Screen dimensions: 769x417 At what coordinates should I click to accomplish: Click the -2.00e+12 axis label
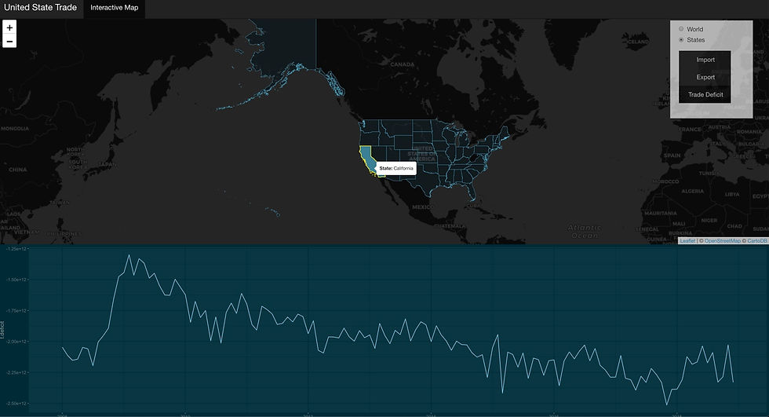(16, 342)
